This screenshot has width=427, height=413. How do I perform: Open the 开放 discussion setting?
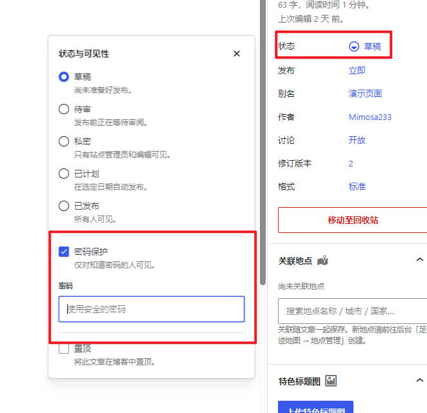click(x=357, y=140)
